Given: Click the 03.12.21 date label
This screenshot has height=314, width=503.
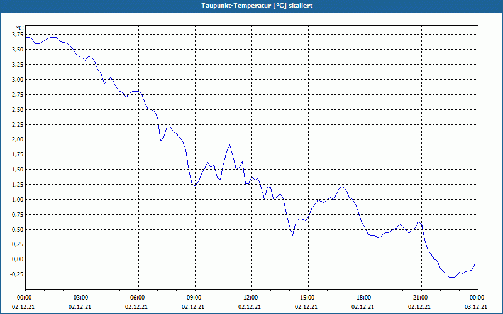Looking at the screenshot, I should pyautogui.click(x=476, y=306).
